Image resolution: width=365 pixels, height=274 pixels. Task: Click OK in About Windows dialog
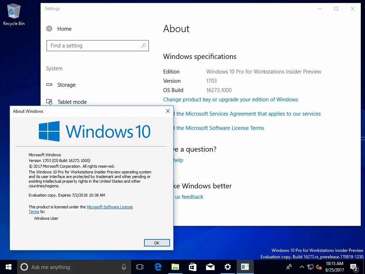[157, 243]
